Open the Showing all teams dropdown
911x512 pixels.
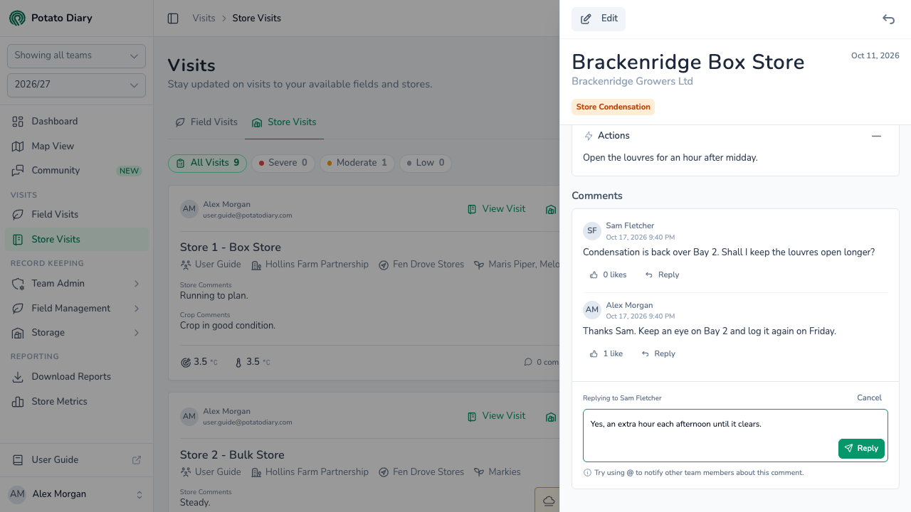click(x=76, y=55)
